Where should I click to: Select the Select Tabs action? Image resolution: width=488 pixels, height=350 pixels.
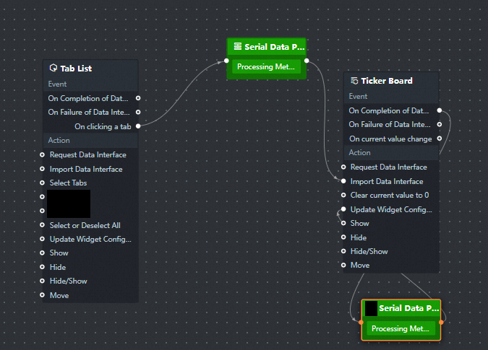68,183
